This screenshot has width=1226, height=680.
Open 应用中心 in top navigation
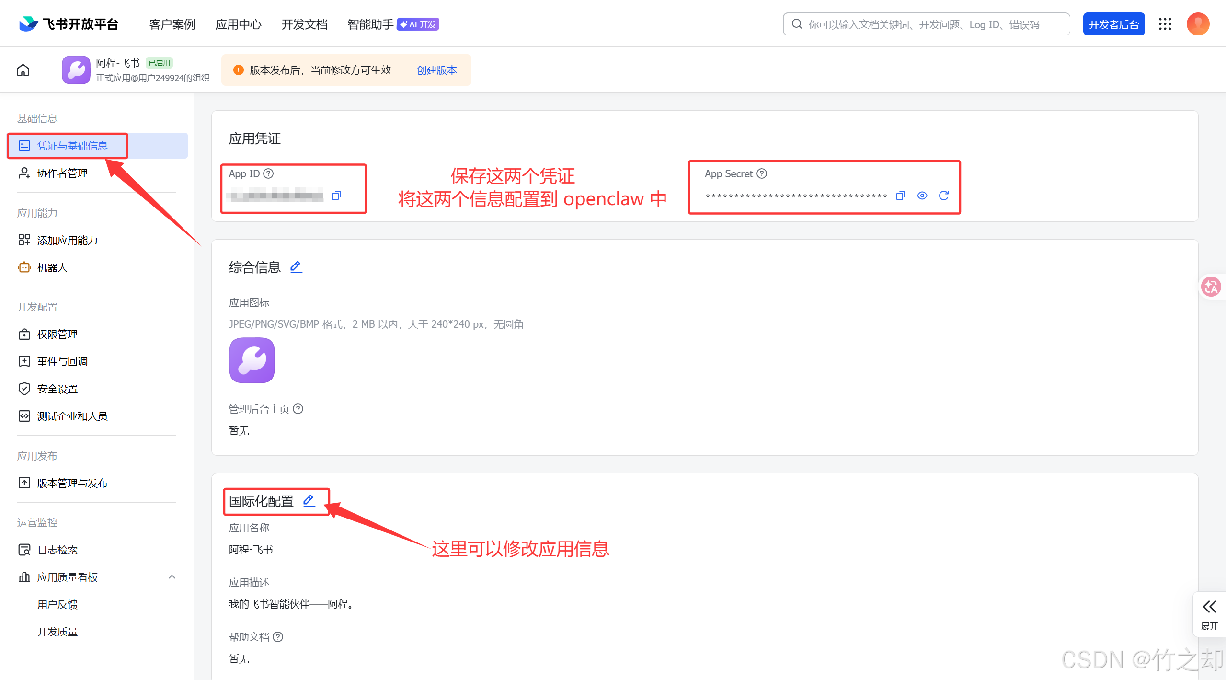click(238, 24)
